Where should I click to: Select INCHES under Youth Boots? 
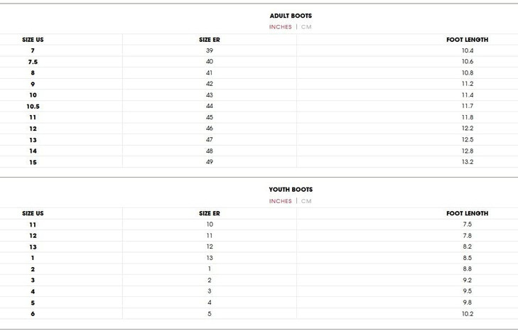pos(280,201)
